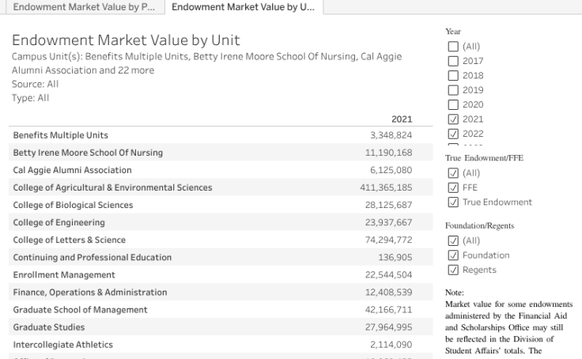Screen dimensions: 582x359
Task: Check the Year (All) checkbox
Action: pyautogui.click(x=452, y=46)
